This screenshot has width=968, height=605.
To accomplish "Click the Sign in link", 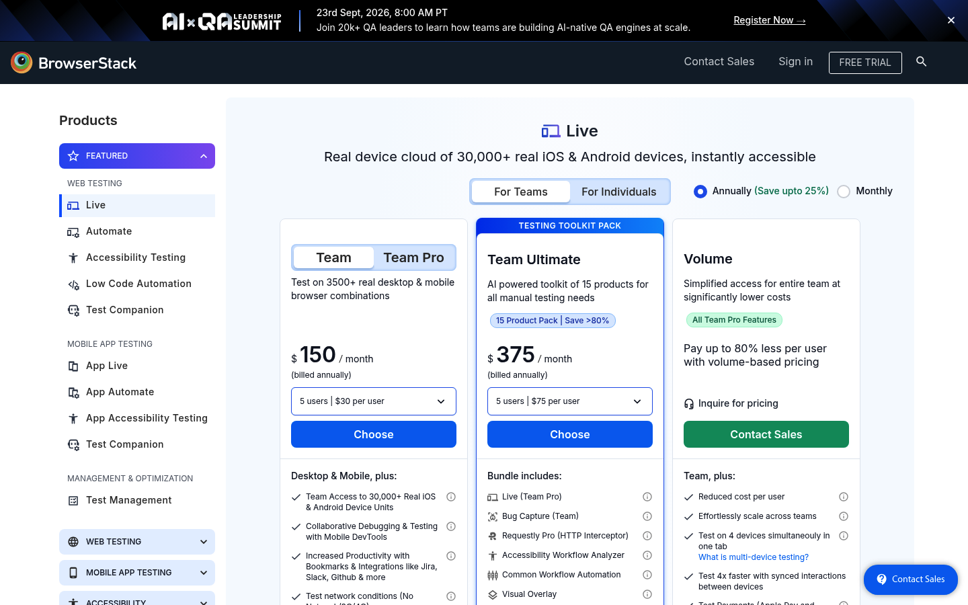I will point(796,62).
